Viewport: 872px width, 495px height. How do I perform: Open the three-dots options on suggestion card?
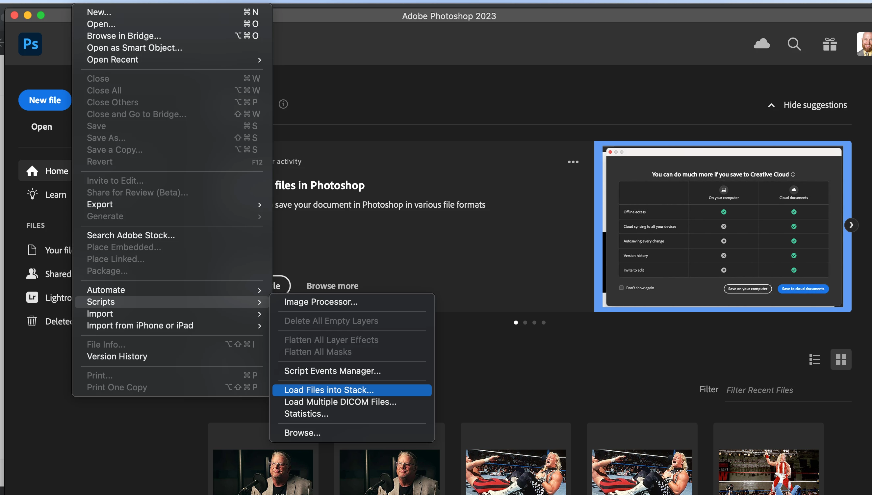point(573,162)
